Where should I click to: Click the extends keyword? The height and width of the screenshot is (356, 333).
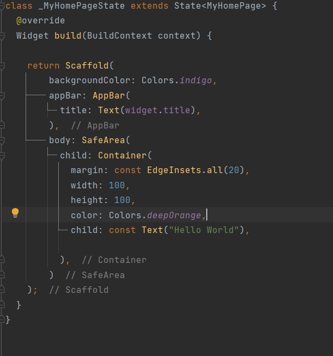[150, 5]
